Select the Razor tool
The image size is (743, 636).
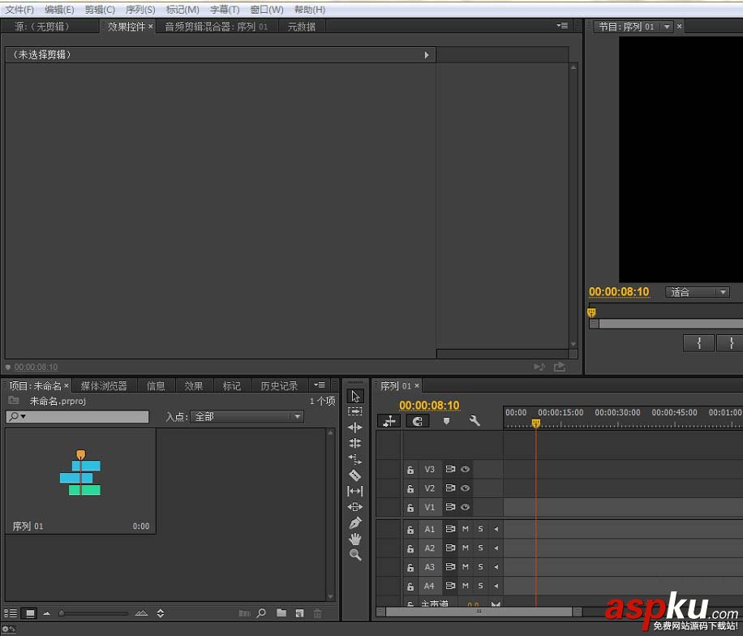355,475
